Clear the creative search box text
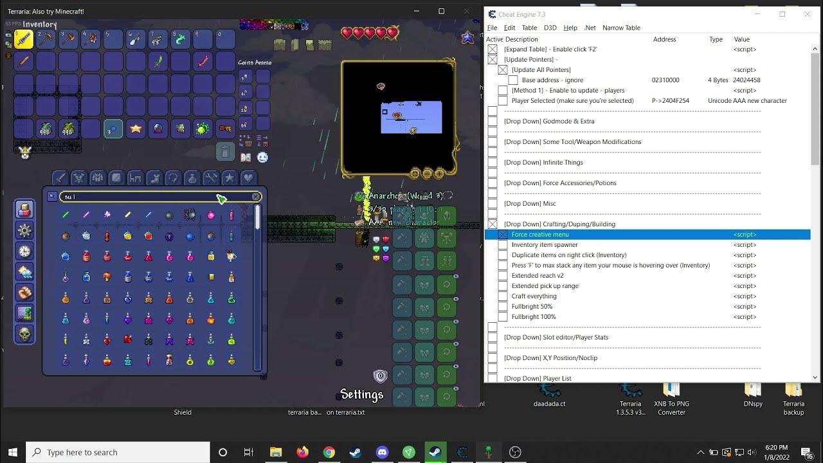 [256, 197]
